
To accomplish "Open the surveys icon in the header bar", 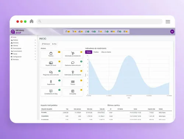I will (x=125, y=32).
